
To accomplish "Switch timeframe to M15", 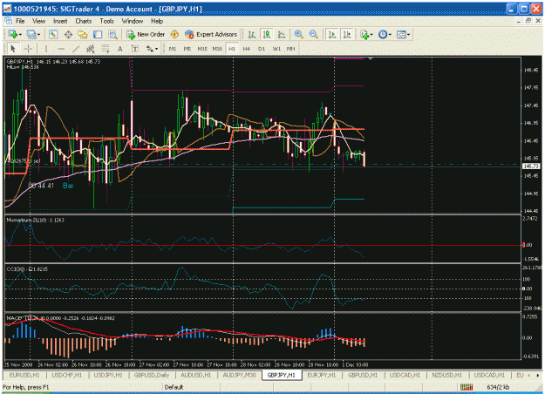I will click(x=202, y=49).
